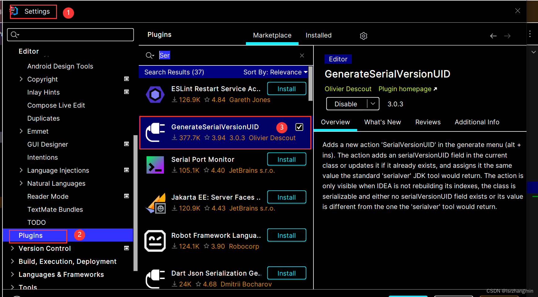The height and width of the screenshot is (297, 538).
Task: Open plugin settings via the gear icon
Action: (x=363, y=36)
